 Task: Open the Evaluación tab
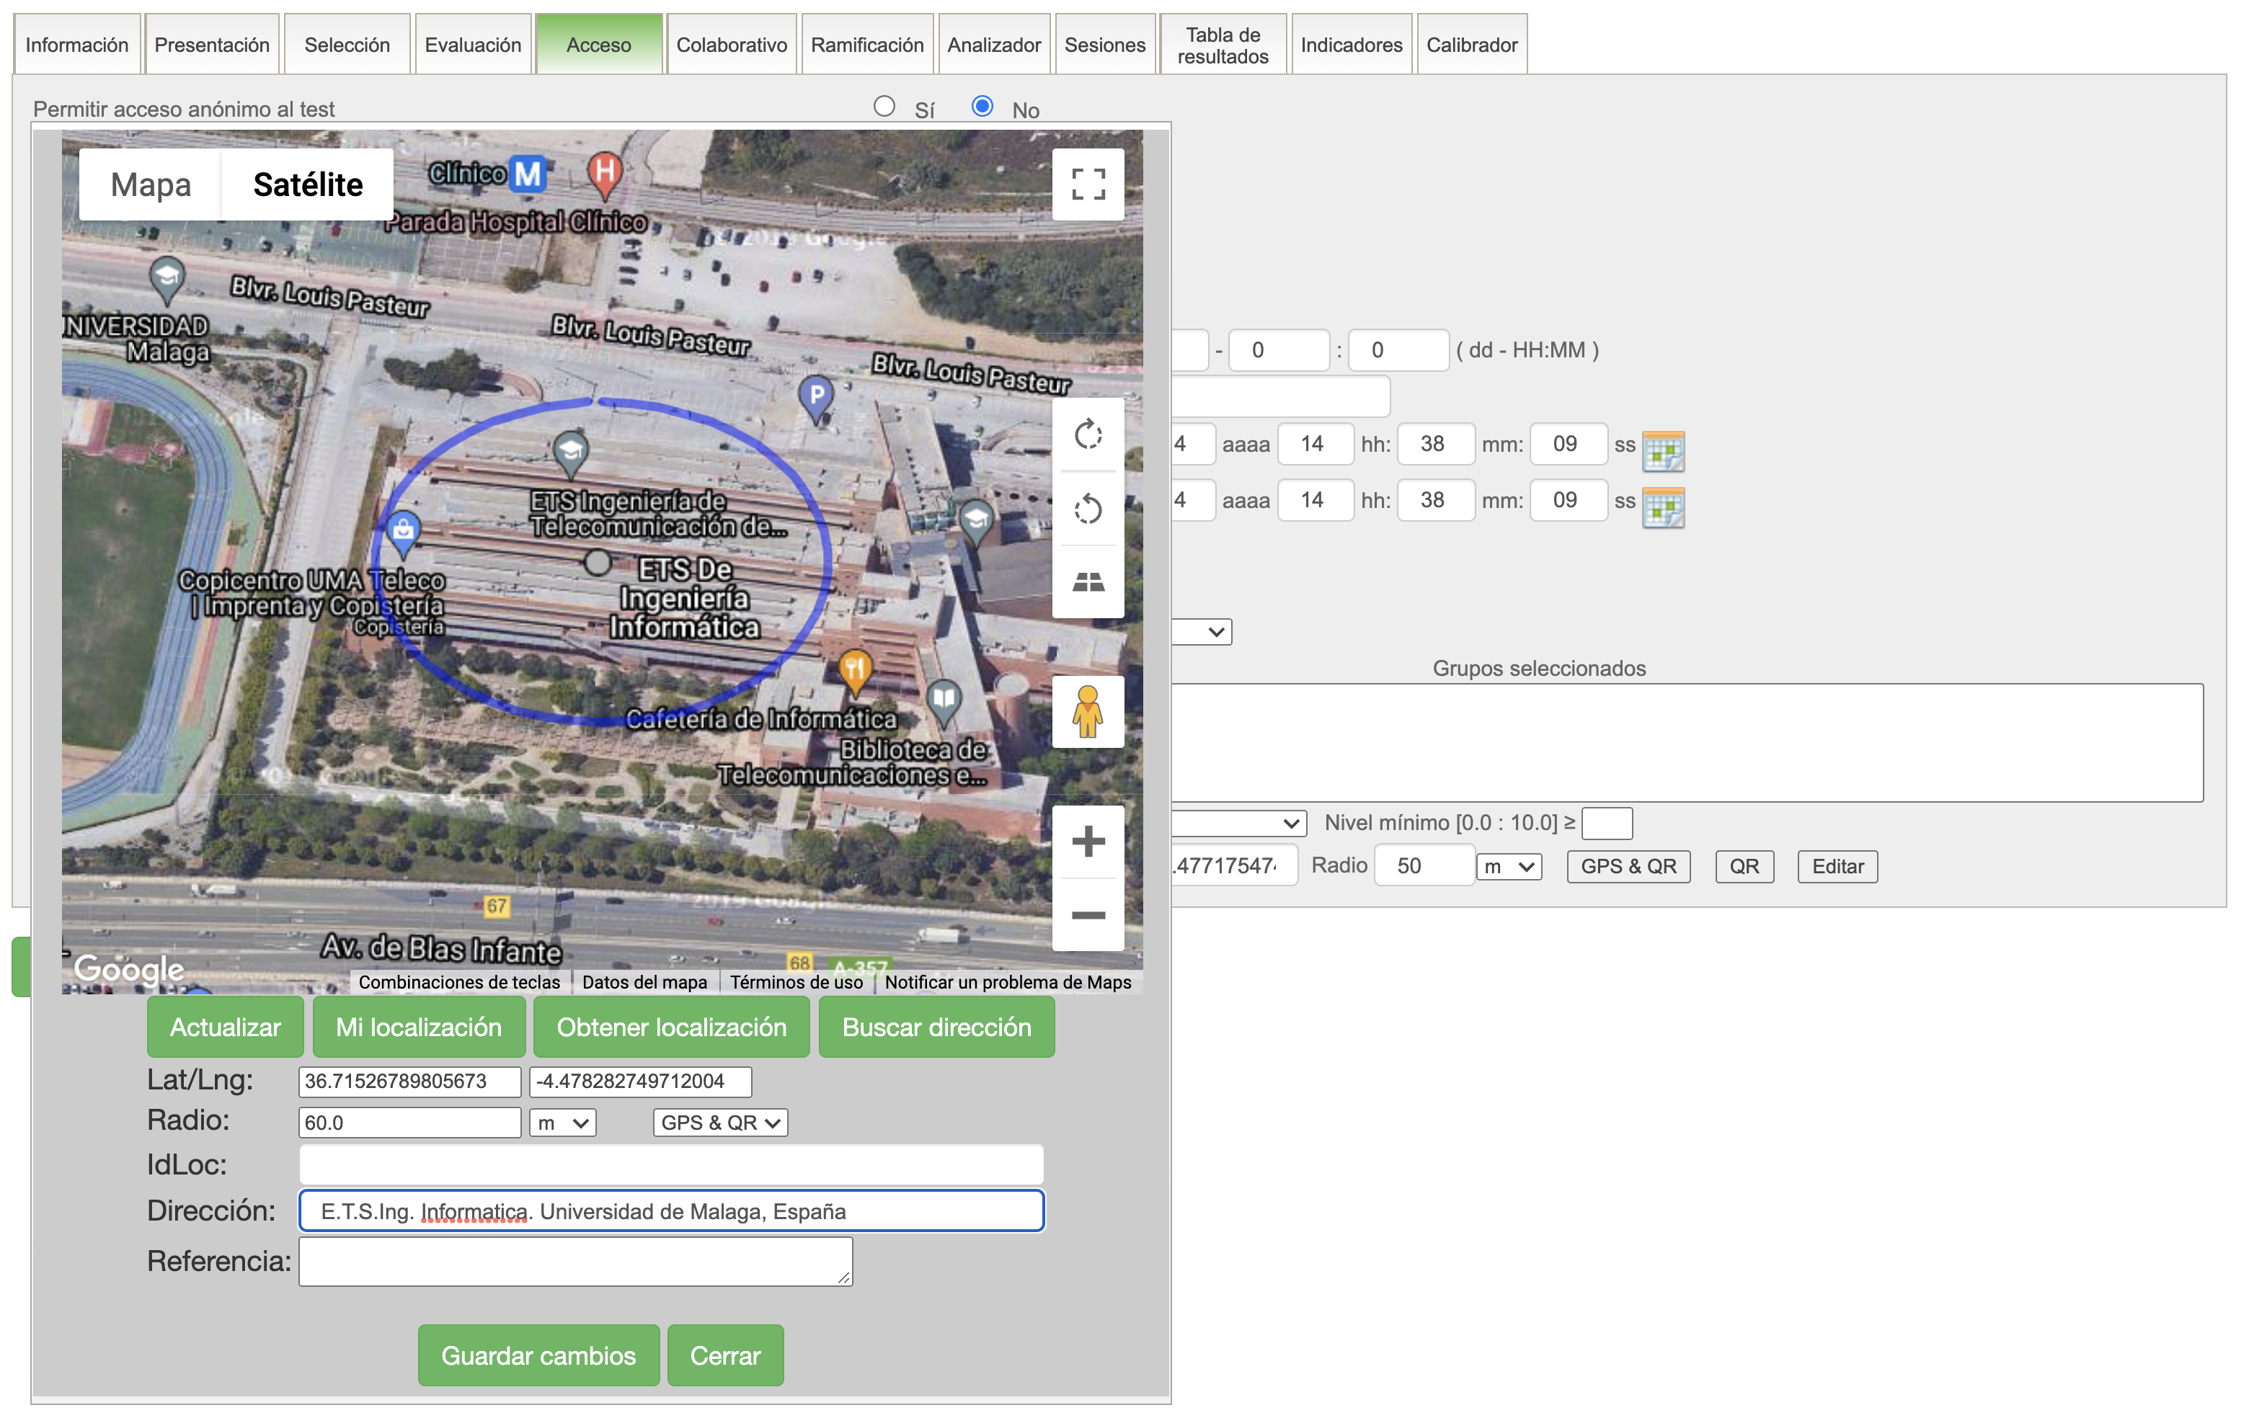(x=473, y=45)
